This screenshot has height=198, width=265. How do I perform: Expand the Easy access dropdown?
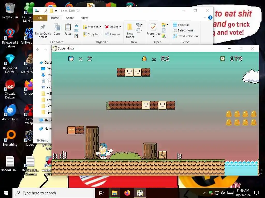(x=139, y=30)
